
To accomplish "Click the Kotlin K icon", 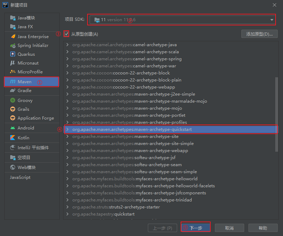I will [13, 138].
